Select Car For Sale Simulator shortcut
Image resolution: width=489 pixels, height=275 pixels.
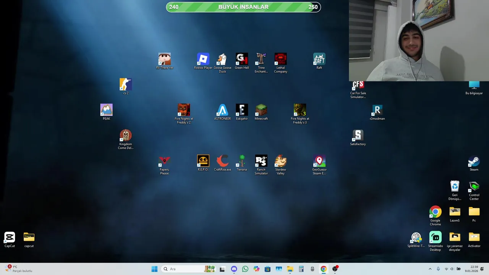coord(358,90)
